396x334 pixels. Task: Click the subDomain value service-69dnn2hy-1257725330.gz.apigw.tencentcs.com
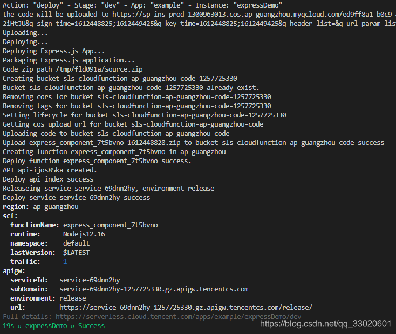pyautogui.click(x=154, y=289)
